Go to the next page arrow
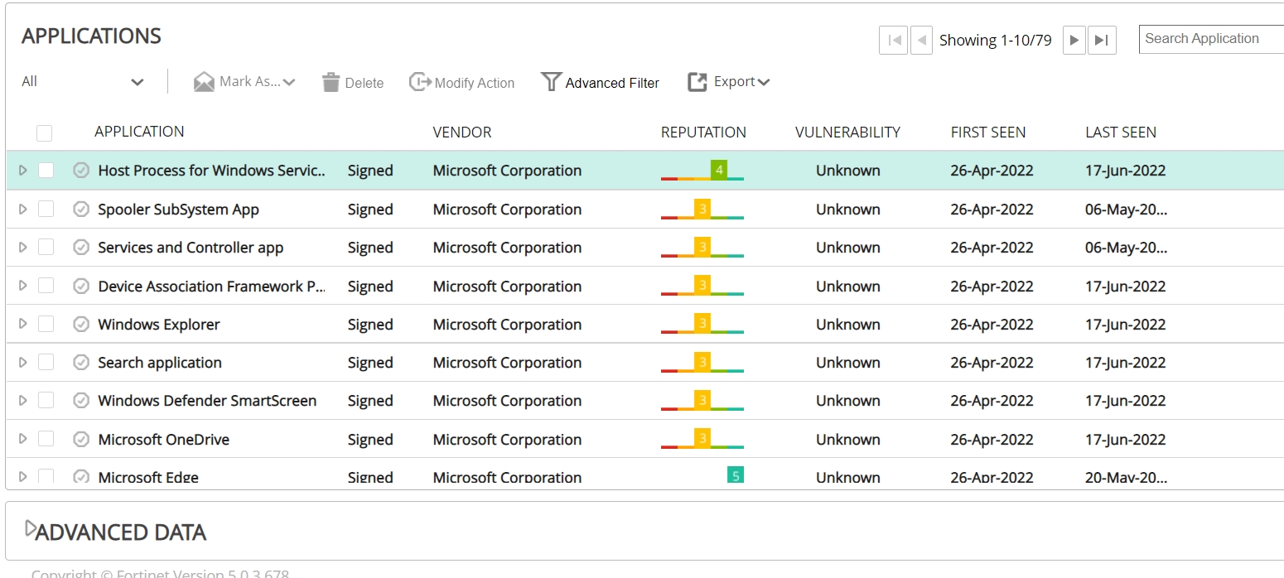The image size is (1284, 578). [x=1074, y=40]
